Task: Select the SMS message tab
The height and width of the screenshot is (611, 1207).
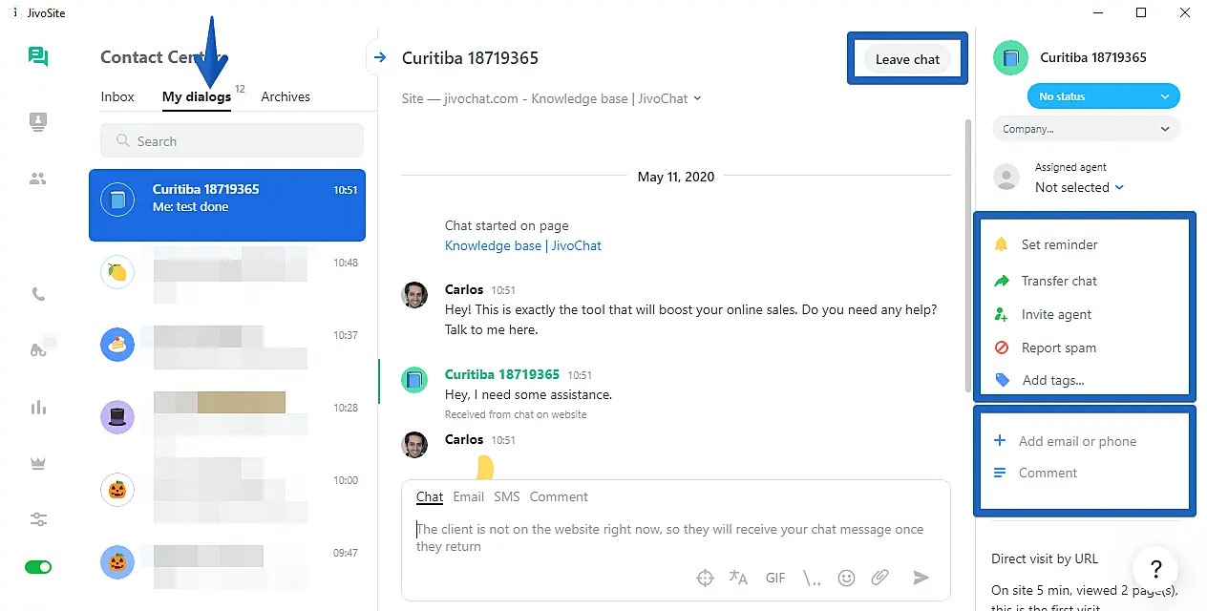Action: 506,496
